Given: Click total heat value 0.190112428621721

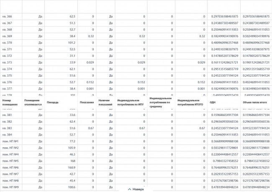Looking at the screenshot, I should pos(256,62).
